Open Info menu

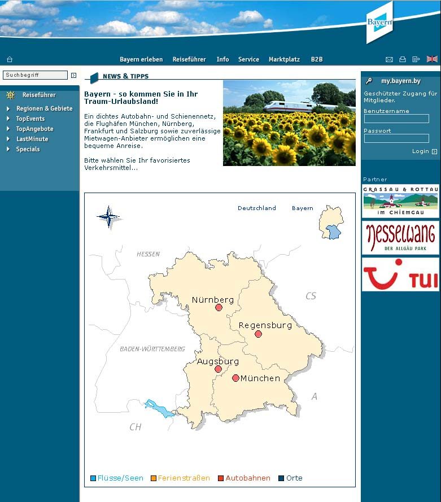222,59
